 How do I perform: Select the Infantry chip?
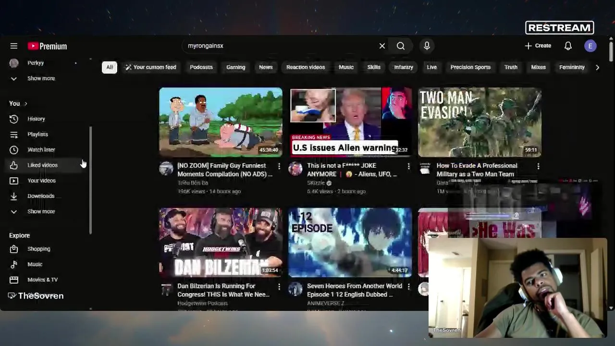click(x=404, y=67)
